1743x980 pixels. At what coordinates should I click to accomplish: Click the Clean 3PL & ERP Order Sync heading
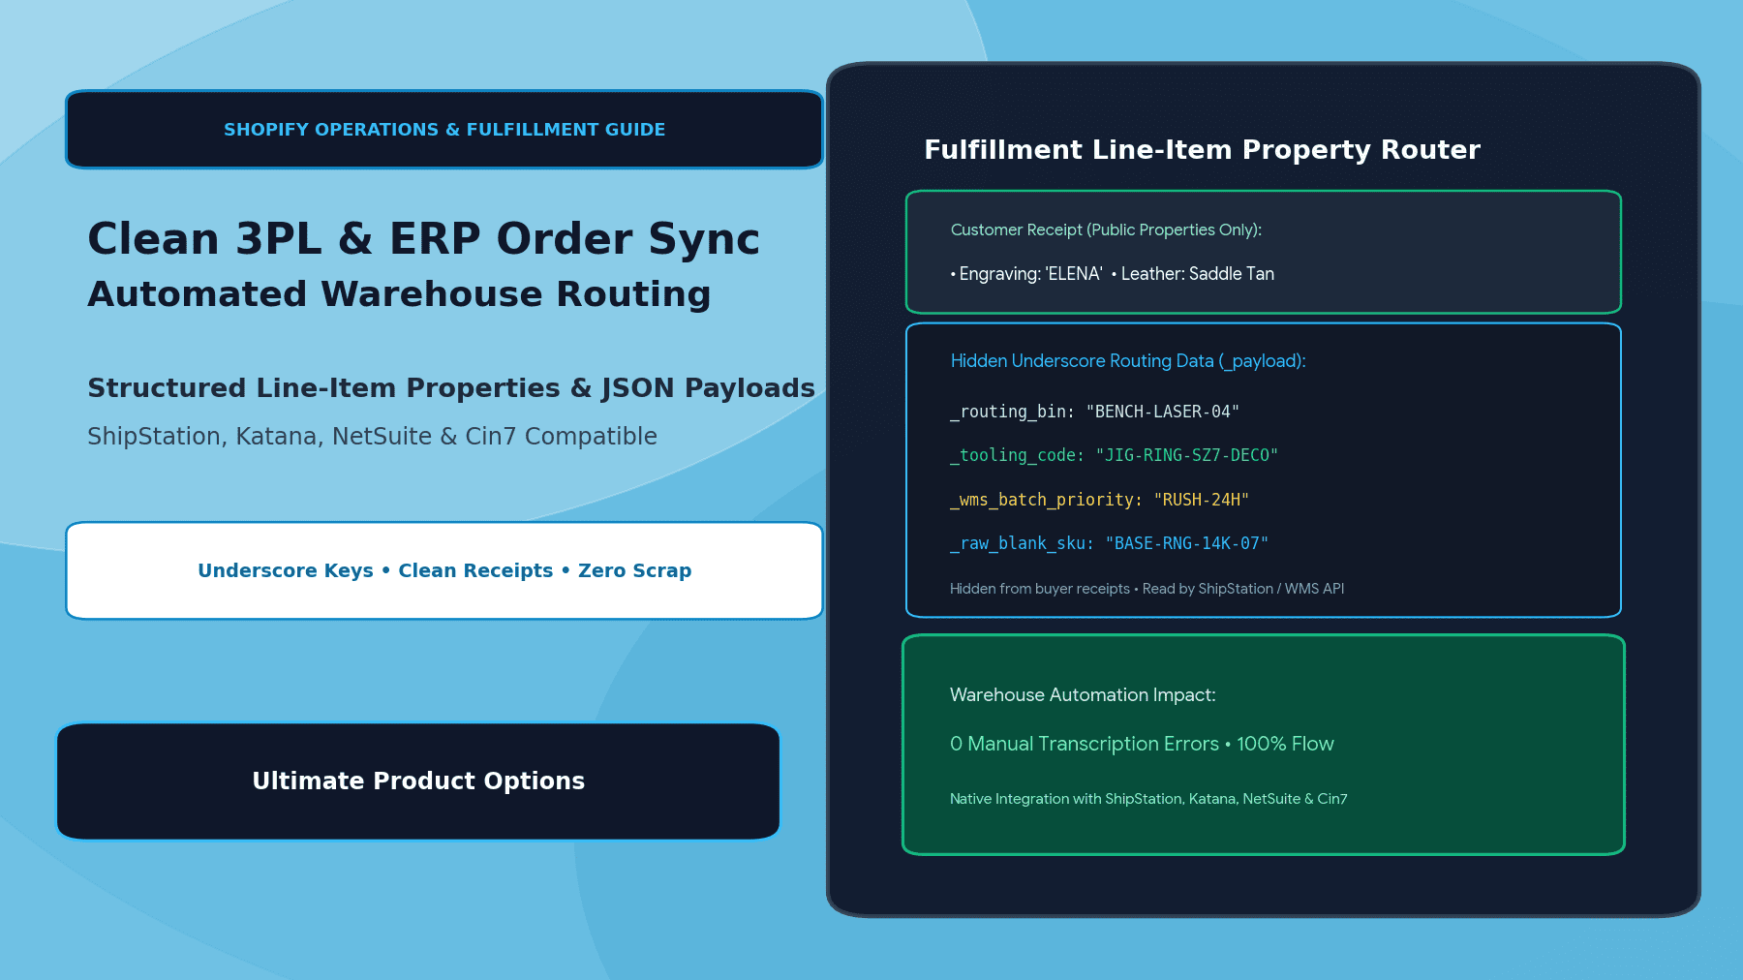pos(424,238)
